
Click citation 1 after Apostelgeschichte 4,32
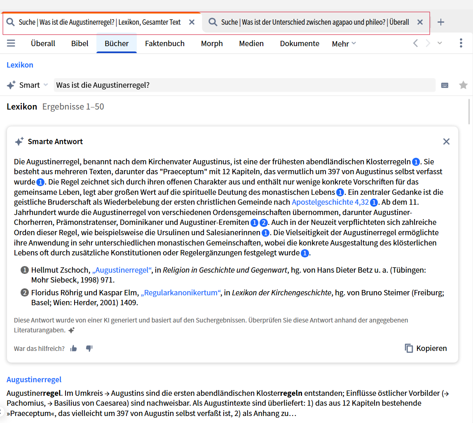[x=374, y=202]
